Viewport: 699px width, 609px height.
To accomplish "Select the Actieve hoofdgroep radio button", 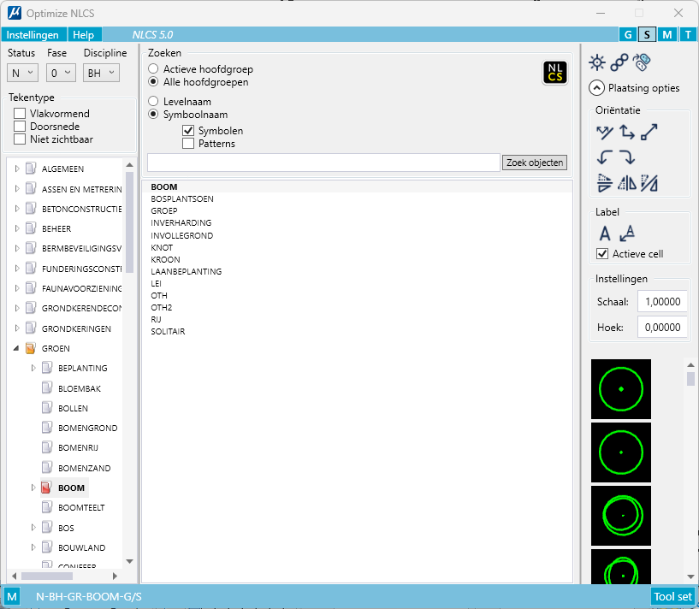I will [x=153, y=68].
